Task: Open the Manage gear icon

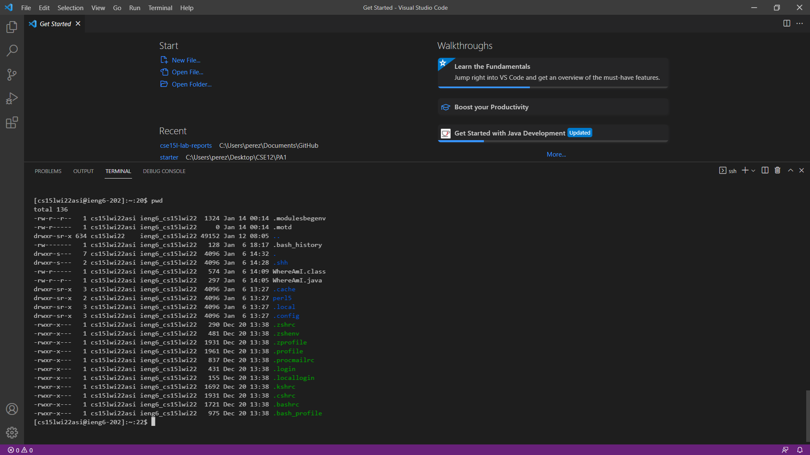Action: pos(12,432)
